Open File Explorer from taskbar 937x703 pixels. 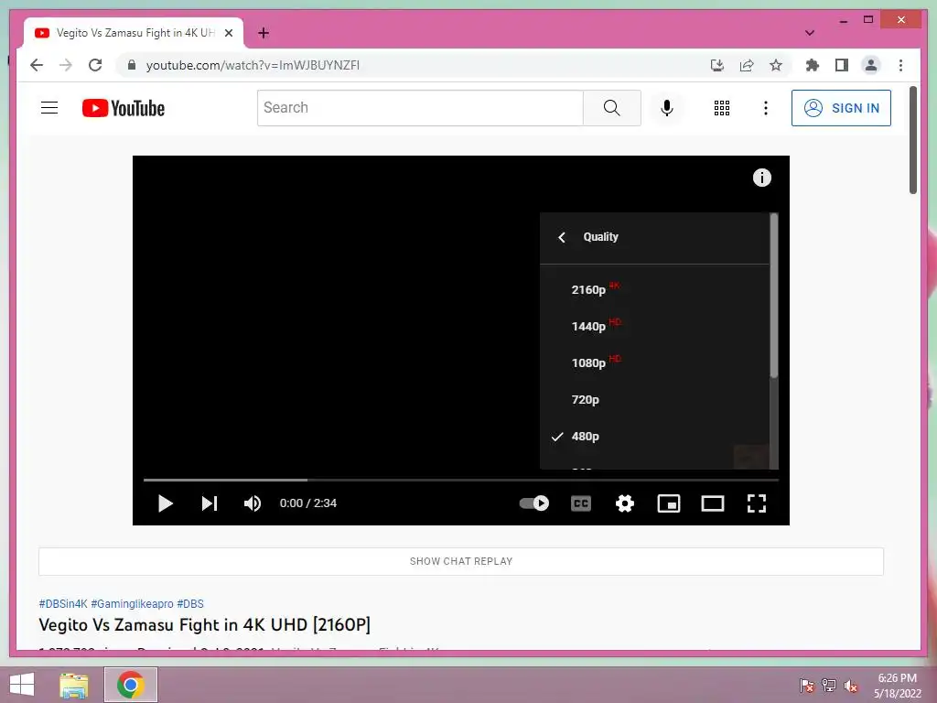tap(74, 685)
